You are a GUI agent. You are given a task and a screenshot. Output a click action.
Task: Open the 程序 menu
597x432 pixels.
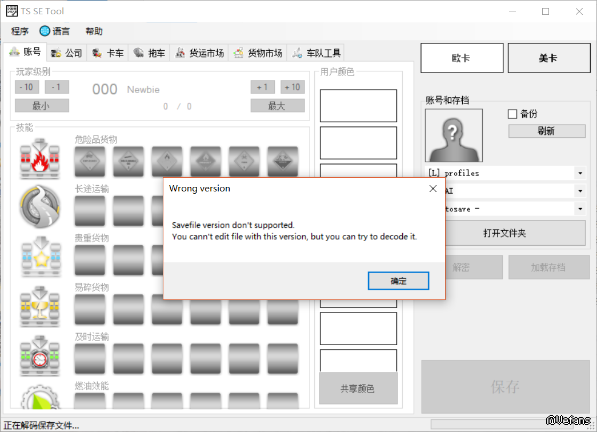click(20, 31)
